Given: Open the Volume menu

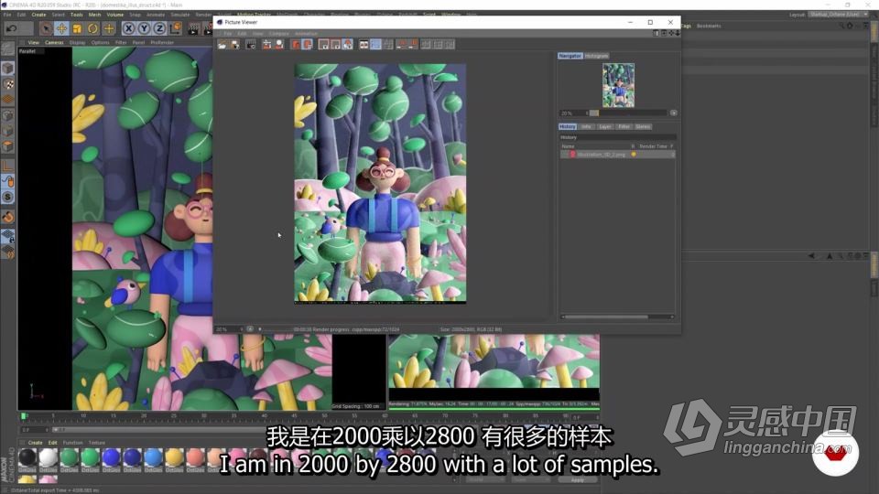Looking at the screenshot, I should 115,15.
